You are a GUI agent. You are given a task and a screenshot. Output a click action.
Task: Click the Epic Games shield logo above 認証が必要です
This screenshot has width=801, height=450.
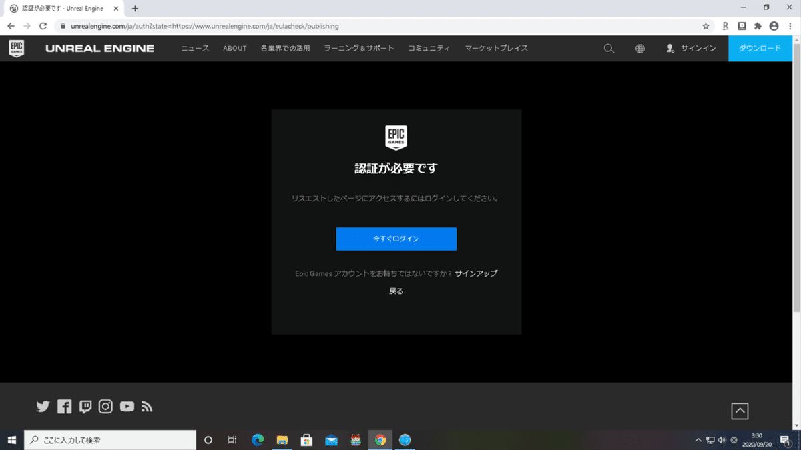[396, 137]
